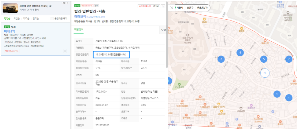
Task: Click the 소형평수 tag on the listing card
Action: [x=18, y=42]
